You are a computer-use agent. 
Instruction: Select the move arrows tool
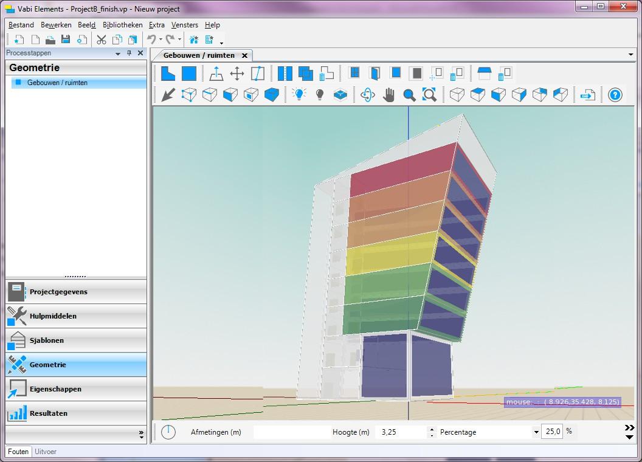coord(236,74)
